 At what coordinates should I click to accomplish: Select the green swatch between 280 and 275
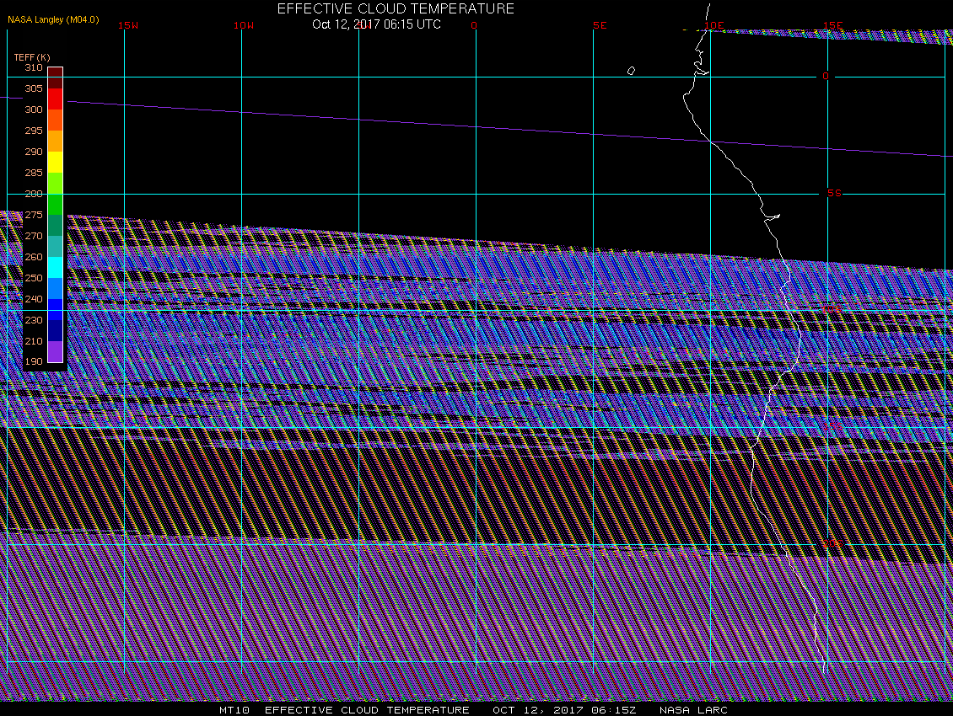pyautogui.click(x=56, y=205)
